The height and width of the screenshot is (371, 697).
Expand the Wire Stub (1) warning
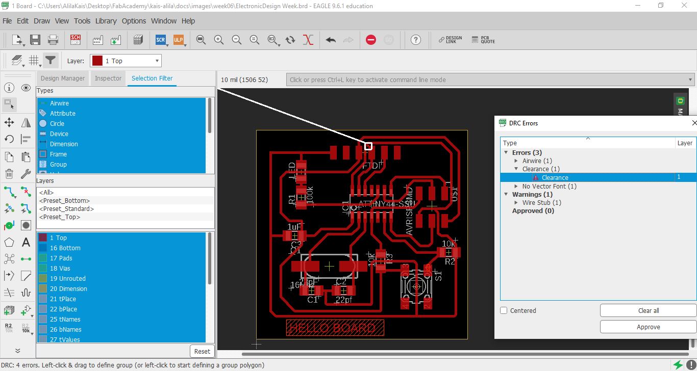(x=516, y=202)
